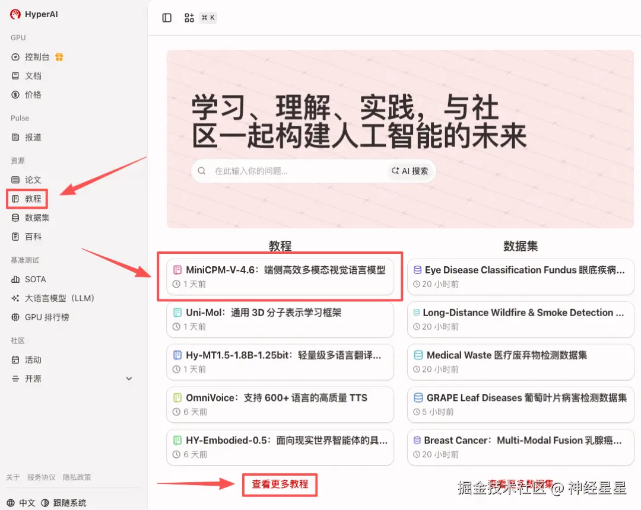Image resolution: width=641 pixels, height=510 pixels.
Task: Open Long-Distance Wildfire & Smoke Detection dataset
Action: (521, 319)
